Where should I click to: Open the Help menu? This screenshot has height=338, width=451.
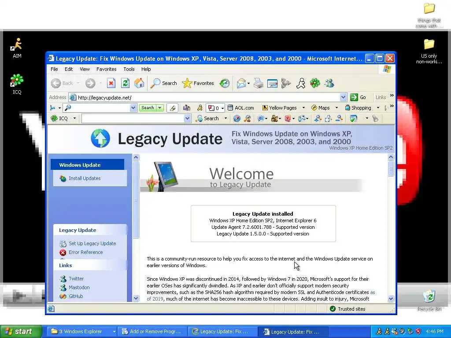click(146, 69)
